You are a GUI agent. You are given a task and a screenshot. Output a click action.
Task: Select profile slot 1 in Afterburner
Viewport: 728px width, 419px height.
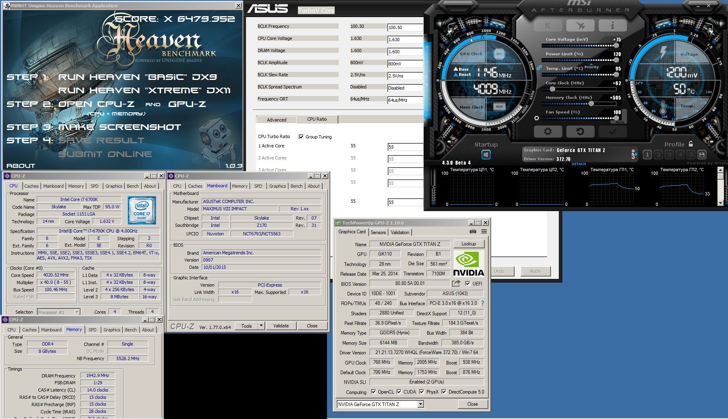(647, 155)
